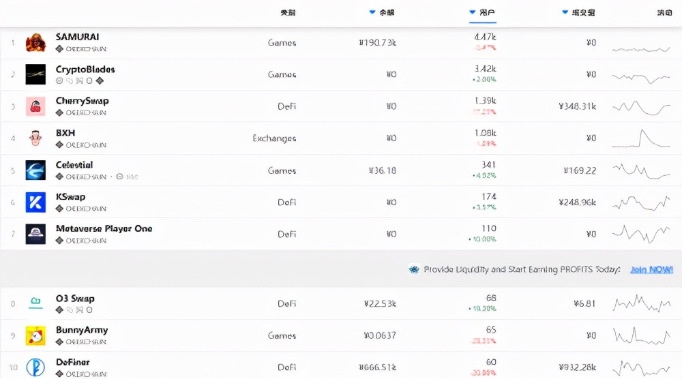Open the CryptoBlades dapp name
The width and height of the screenshot is (682, 379).
tap(85, 70)
